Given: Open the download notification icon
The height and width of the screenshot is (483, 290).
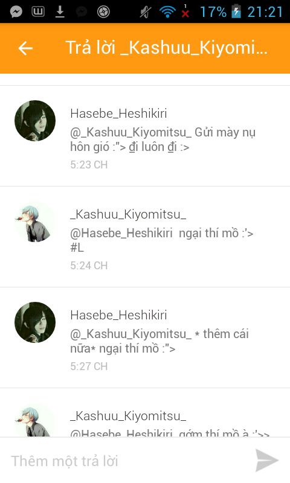Looking at the screenshot, I should pos(60,12).
